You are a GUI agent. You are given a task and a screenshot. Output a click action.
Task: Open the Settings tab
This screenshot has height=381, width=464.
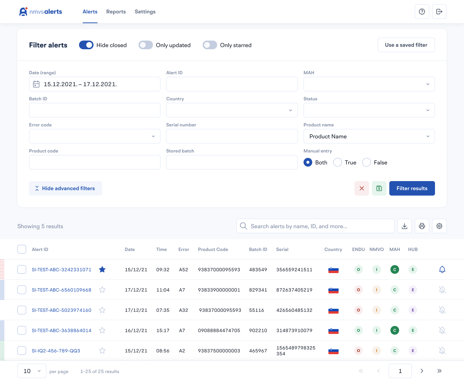[145, 12]
